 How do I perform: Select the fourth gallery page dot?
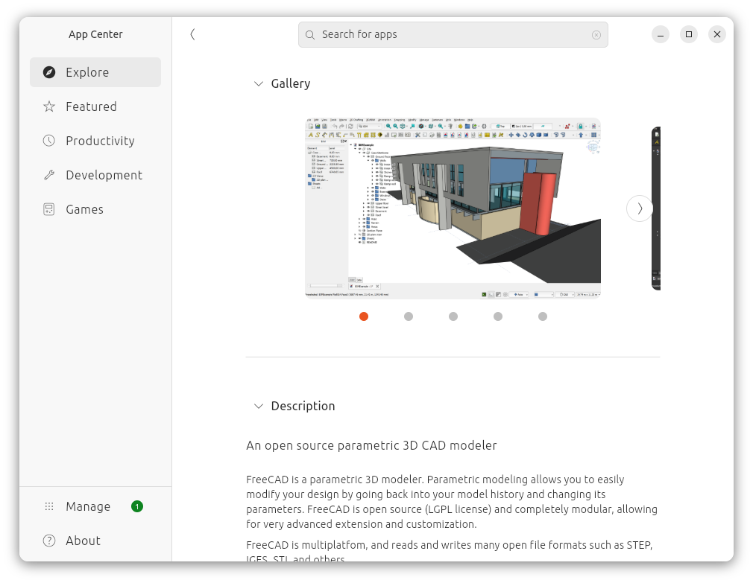point(498,316)
